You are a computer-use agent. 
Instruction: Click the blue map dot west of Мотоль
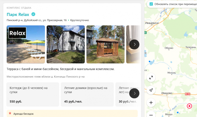(150, 61)
